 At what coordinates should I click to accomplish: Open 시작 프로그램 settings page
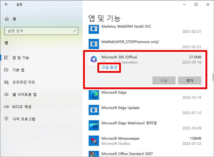(x=24, y=119)
